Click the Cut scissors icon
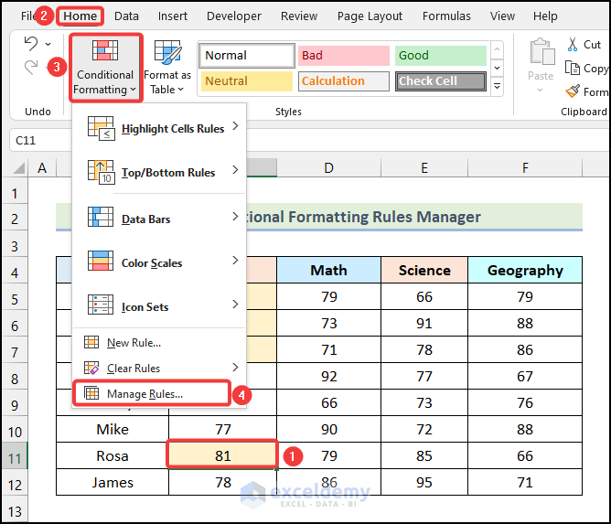 tap(573, 45)
